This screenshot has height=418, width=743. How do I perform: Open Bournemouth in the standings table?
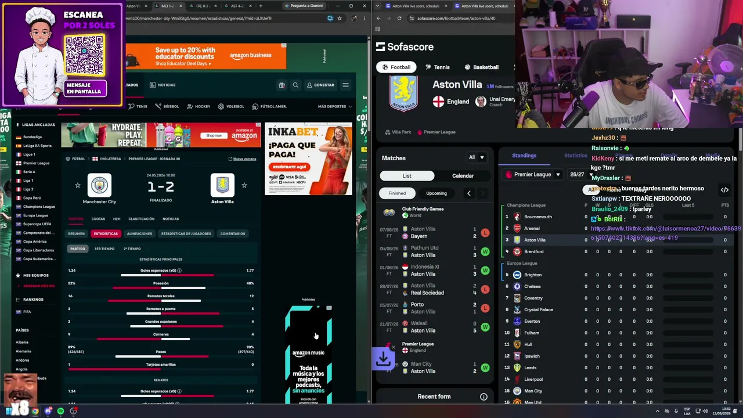point(538,217)
